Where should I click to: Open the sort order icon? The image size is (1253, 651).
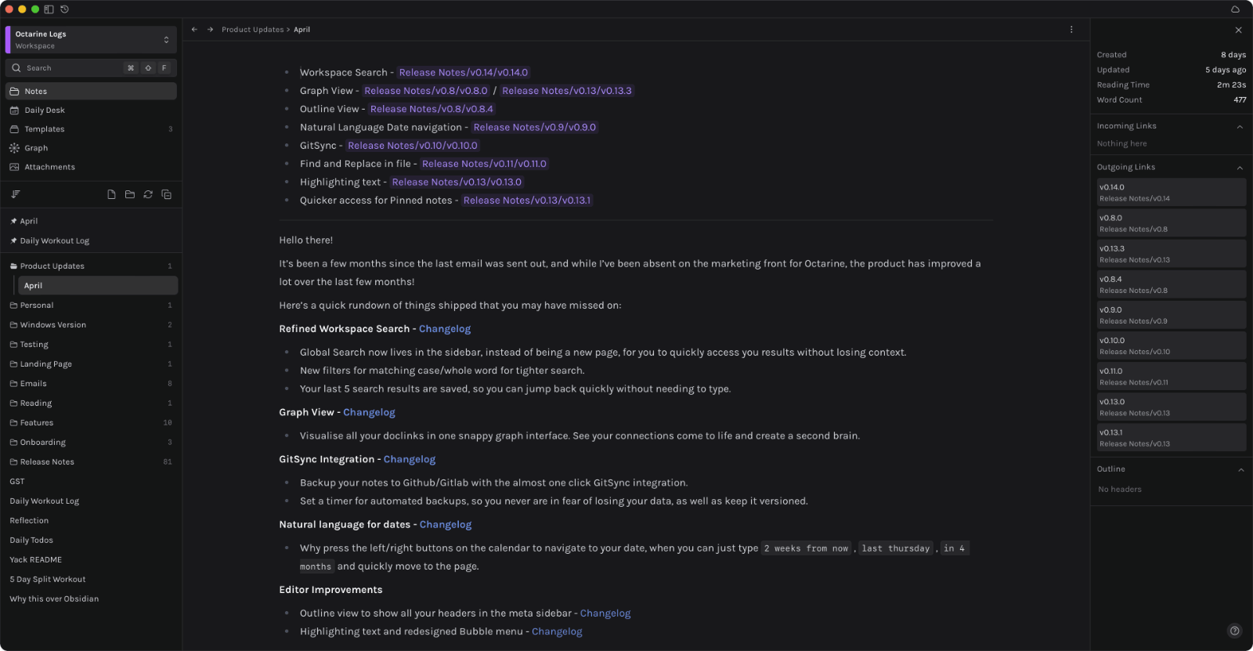pyautogui.click(x=16, y=194)
